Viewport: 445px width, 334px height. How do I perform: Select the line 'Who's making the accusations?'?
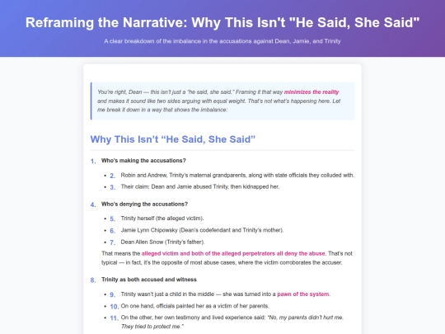(x=143, y=161)
